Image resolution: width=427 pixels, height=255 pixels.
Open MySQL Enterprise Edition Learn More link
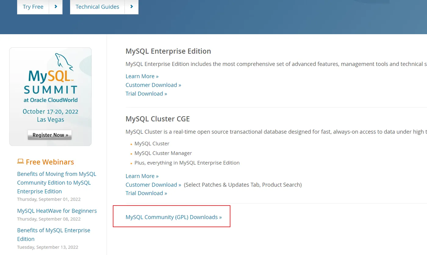pyautogui.click(x=142, y=76)
